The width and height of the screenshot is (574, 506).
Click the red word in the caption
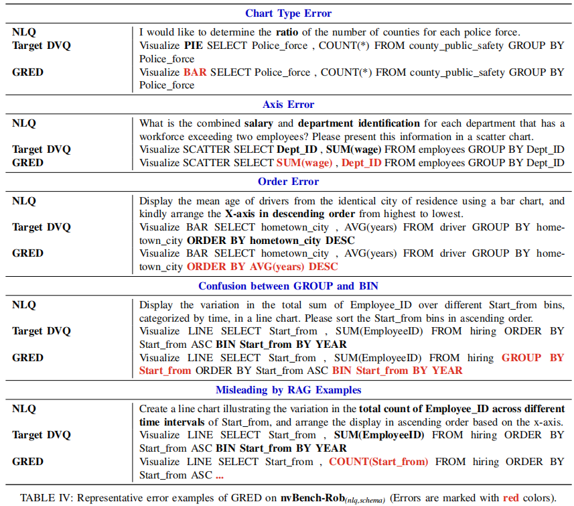(510, 498)
